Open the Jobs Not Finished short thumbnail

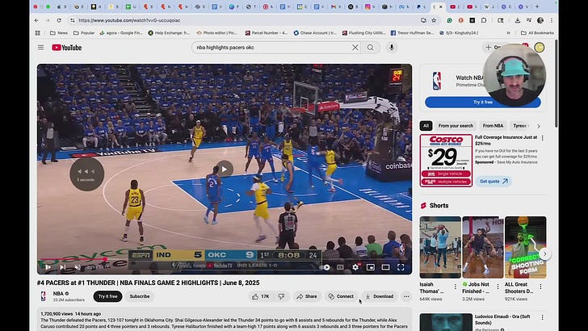(483, 247)
